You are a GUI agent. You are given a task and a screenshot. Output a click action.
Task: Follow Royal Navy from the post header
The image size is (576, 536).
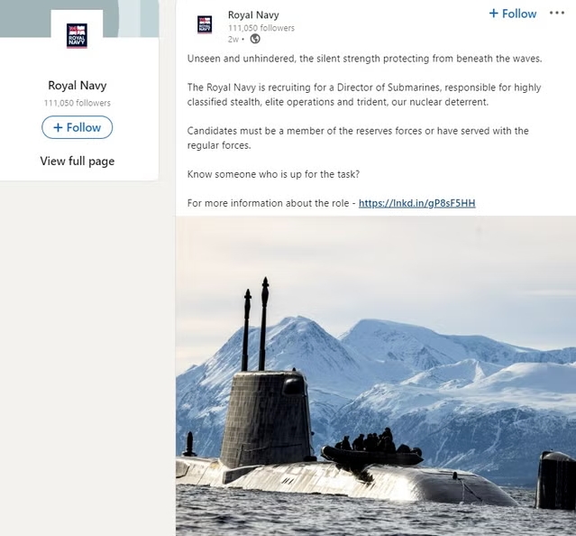(x=513, y=14)
